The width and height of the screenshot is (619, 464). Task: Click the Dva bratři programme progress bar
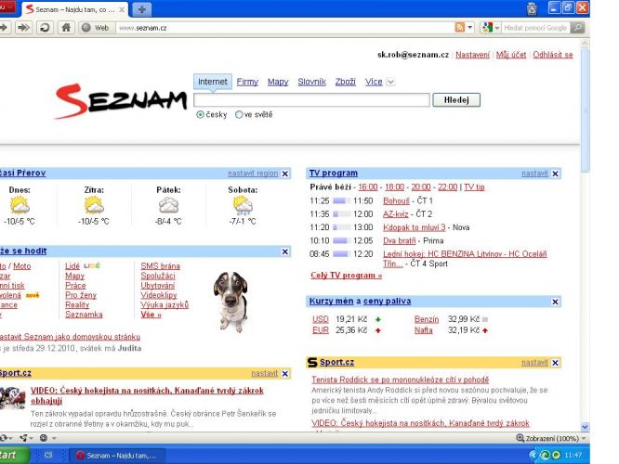pyautogui.click(x=341, y=241)
